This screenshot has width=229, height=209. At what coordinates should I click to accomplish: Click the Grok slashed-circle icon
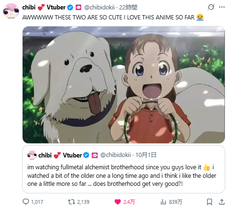click(211, 7)
